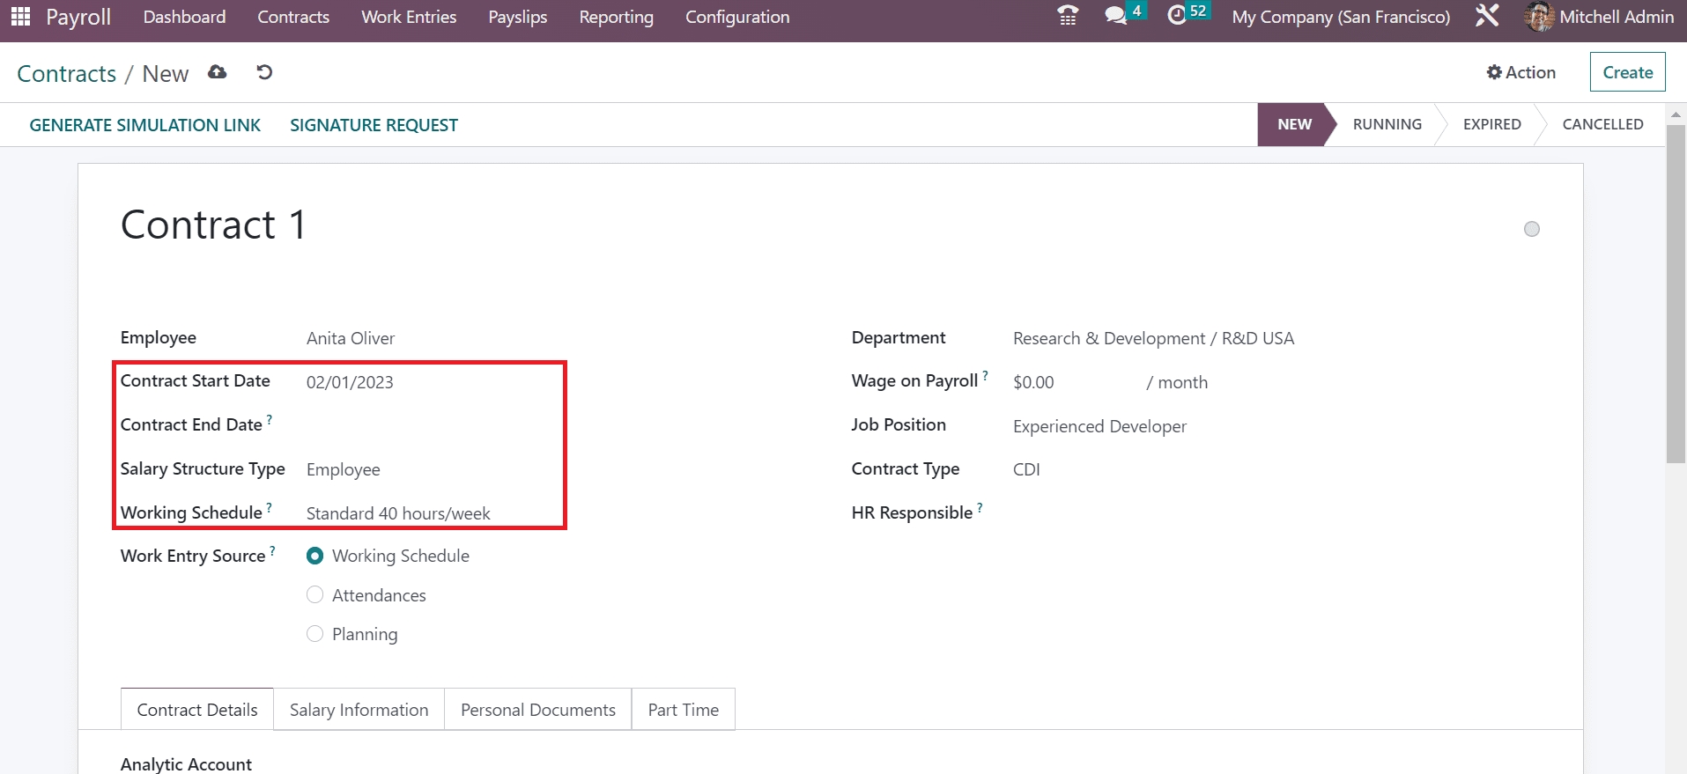The image size is (1687, 774).
Task: Click the grey kanban state dot
Action: pyautogui.click(x=1532, y=229)
